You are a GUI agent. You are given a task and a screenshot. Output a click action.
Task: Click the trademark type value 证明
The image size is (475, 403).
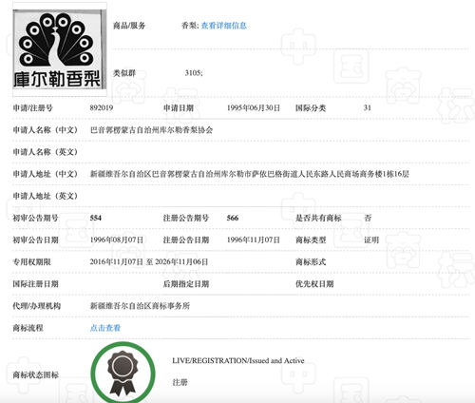[371, 240]
